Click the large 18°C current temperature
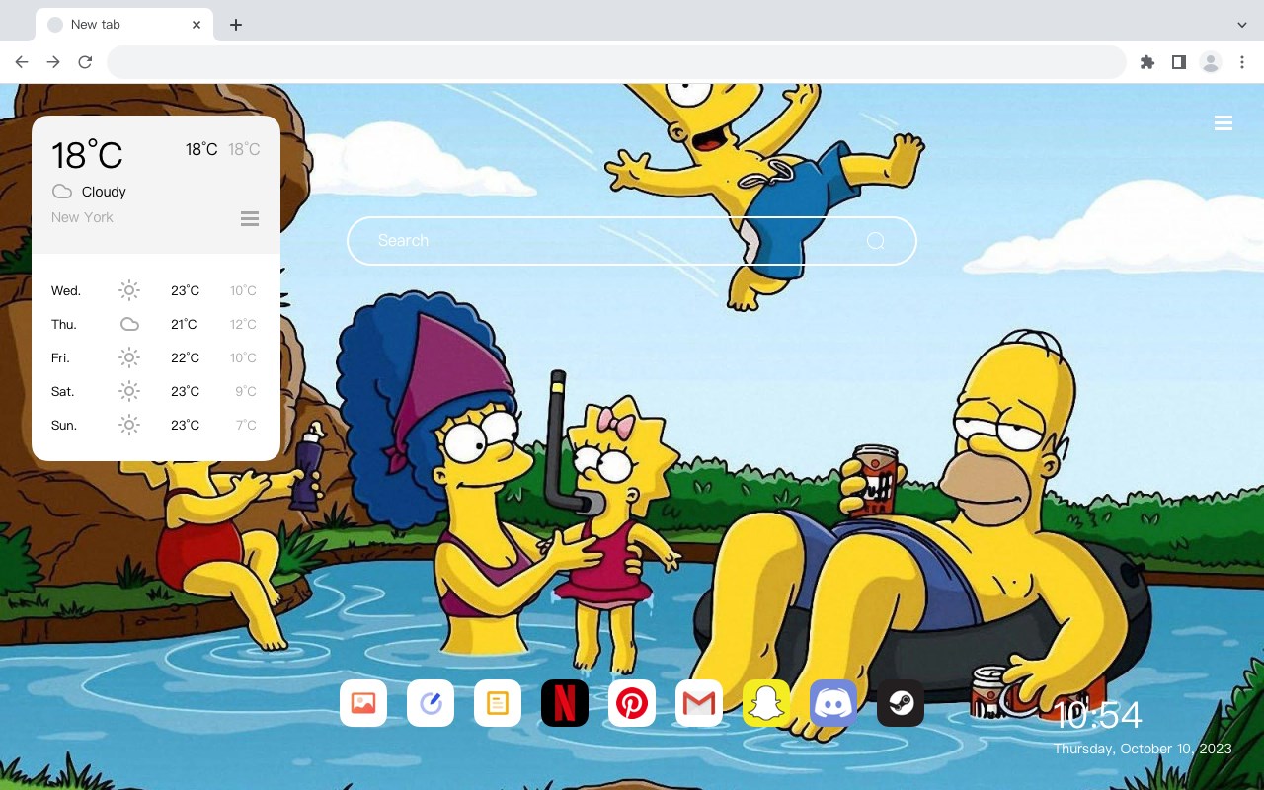The height and width of the screenshot is (790, 1264). pyautogui.click(x=87, y=155)
